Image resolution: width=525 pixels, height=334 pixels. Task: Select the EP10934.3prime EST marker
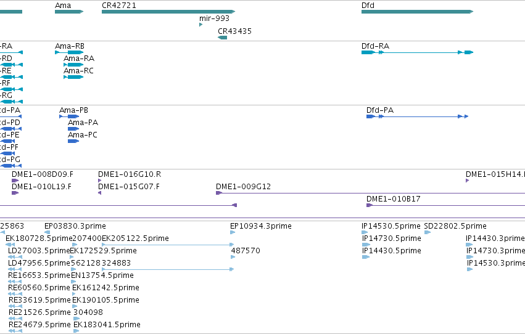pos(233,232)
